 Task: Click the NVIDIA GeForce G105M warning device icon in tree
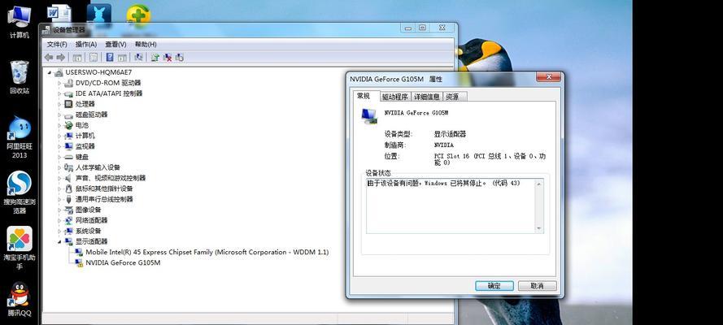click(79, 263)
